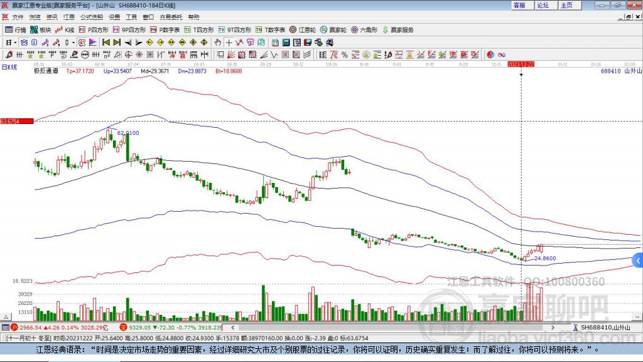Image resolution: width=643 pixels, height=362 pixels.
Task: Open the 帮助 menu
Action: coord(193,17)
